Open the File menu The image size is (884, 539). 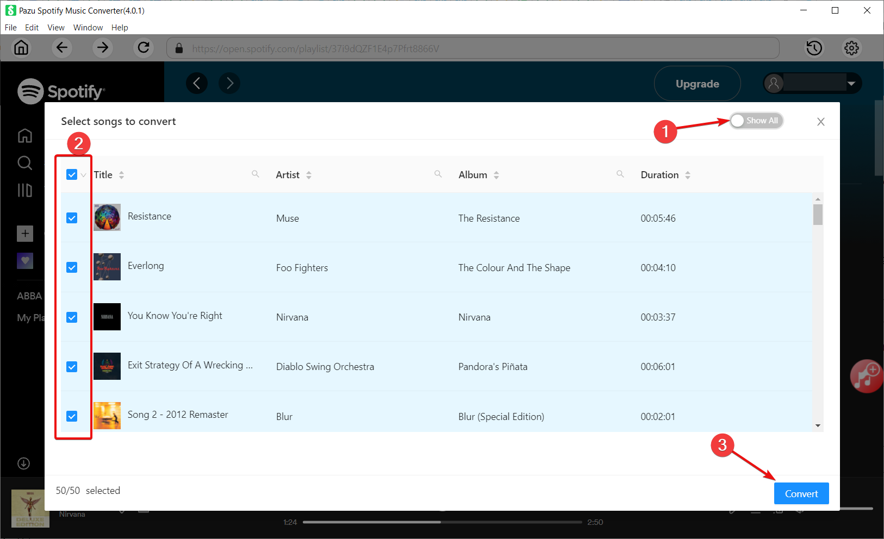point(11,28)
